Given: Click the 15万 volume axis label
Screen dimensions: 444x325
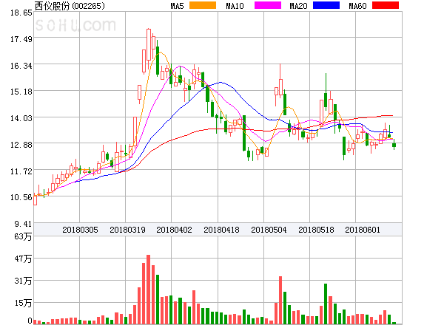Looking at the screenshot, I should pos(23,303).
